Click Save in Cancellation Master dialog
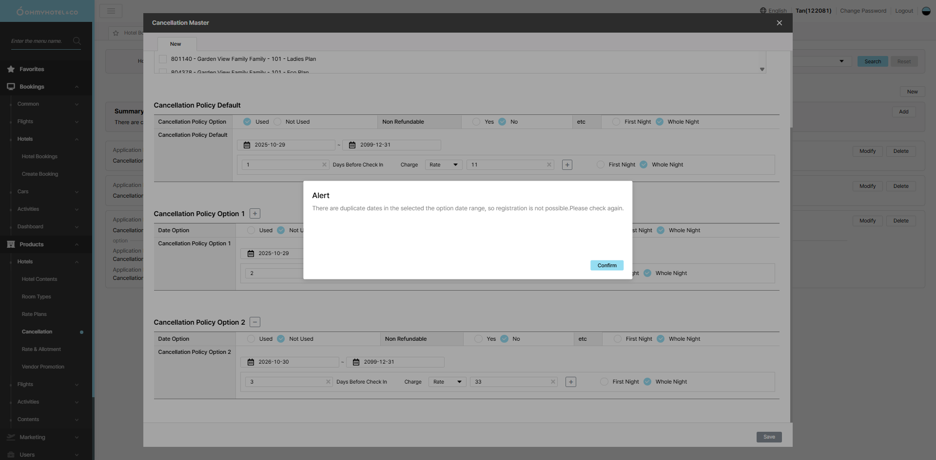 click(769, 437)
